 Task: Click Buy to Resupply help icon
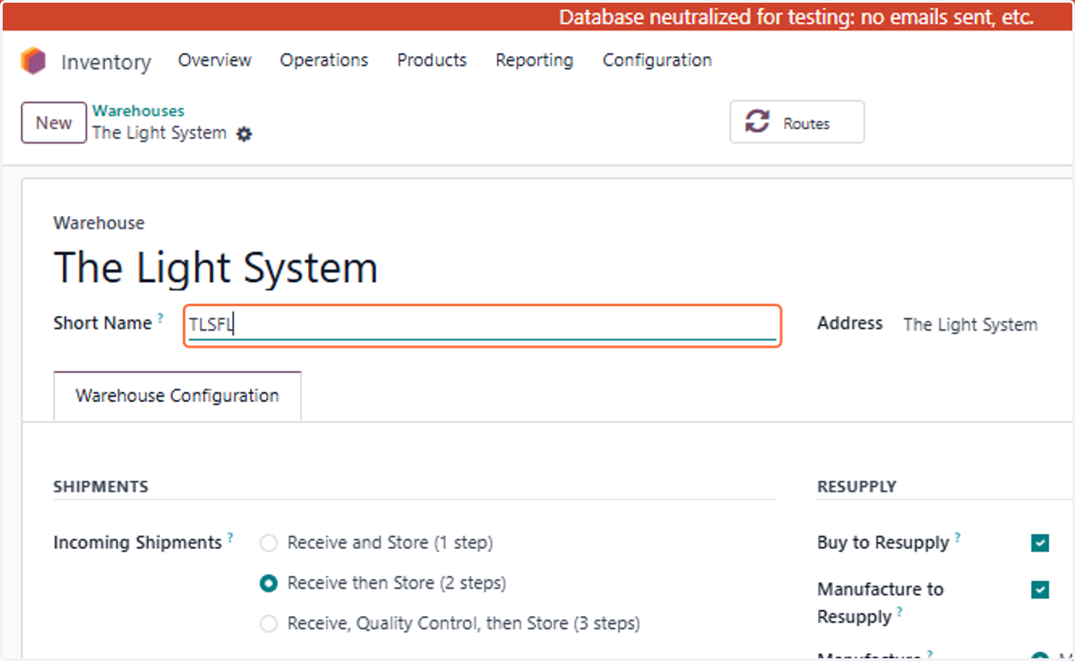point(958,537)
